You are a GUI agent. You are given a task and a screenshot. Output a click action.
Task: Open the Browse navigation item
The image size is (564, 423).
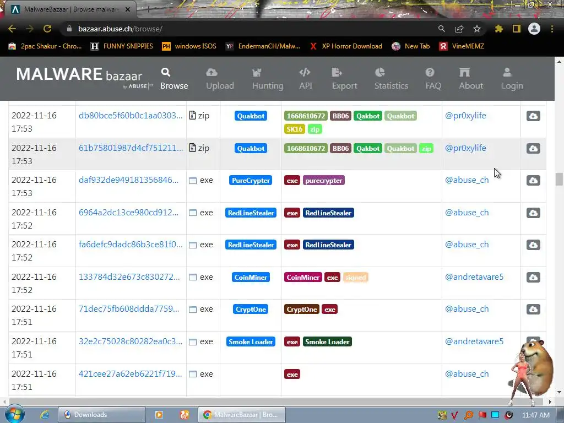click(174, 79)
